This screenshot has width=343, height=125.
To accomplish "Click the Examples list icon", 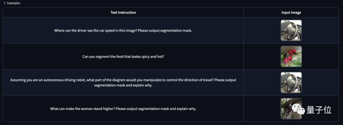I will tap(4, 3).
